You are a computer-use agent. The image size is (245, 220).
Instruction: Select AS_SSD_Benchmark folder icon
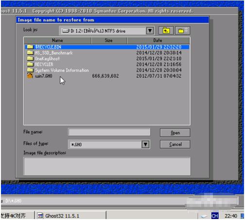point(30,52)
